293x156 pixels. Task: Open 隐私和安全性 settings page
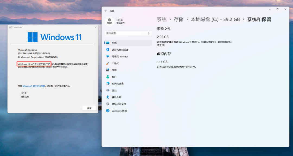click(128, 104)
